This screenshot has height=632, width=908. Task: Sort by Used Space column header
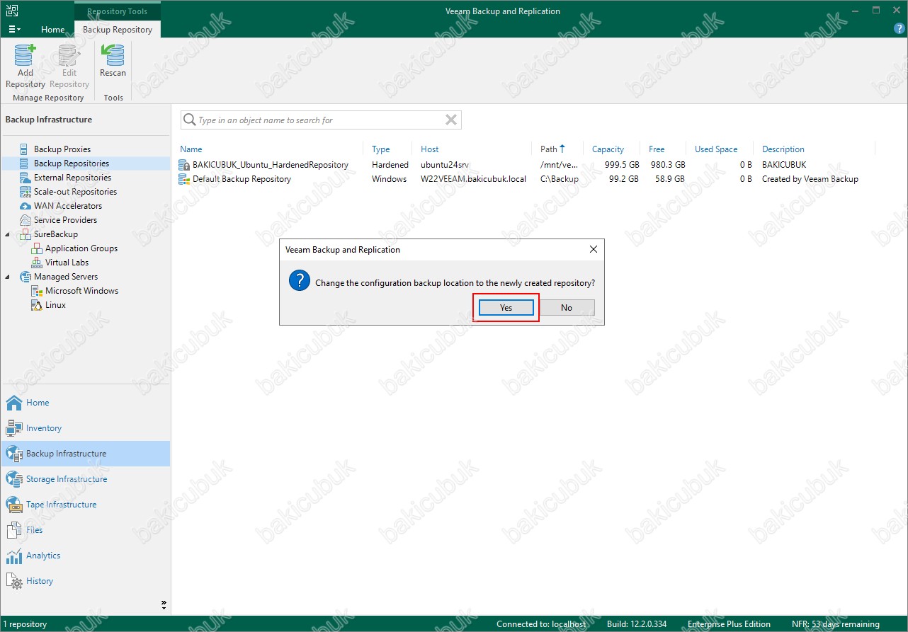(716, 149)
